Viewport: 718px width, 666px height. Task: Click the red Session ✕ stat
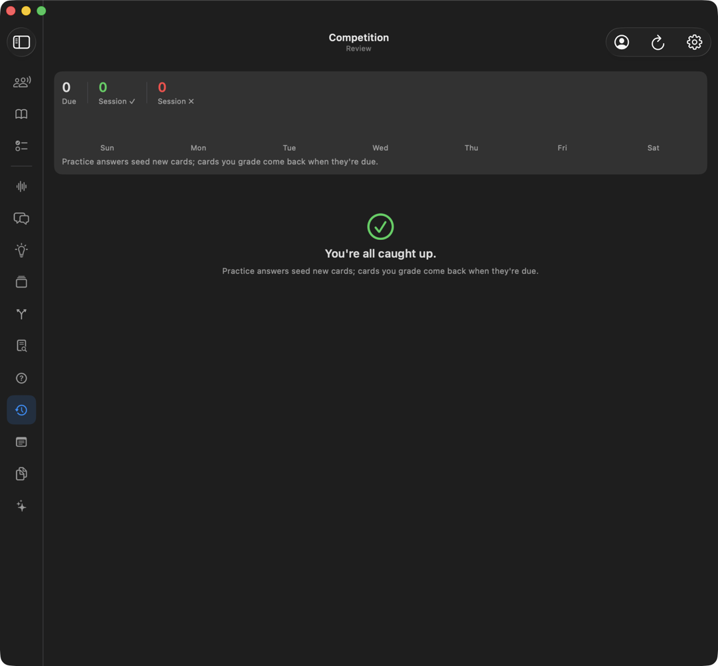point(176,93)
